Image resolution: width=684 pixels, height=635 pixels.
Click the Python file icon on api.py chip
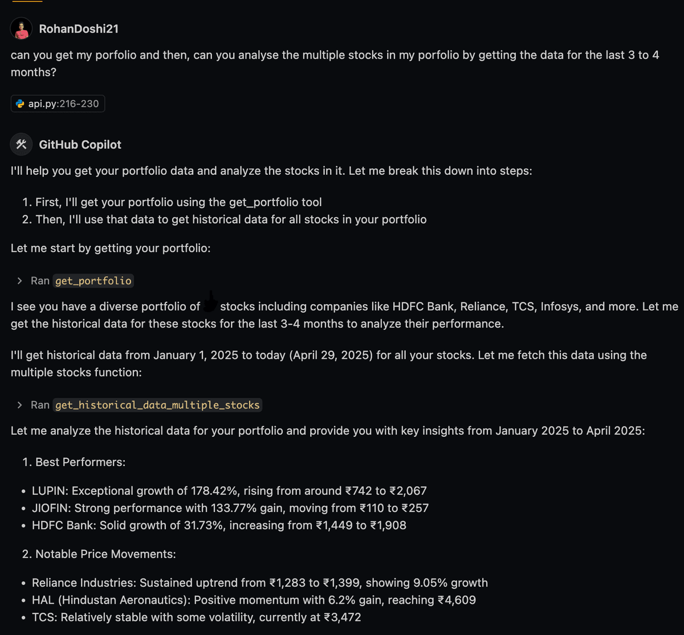pos(21,104)
